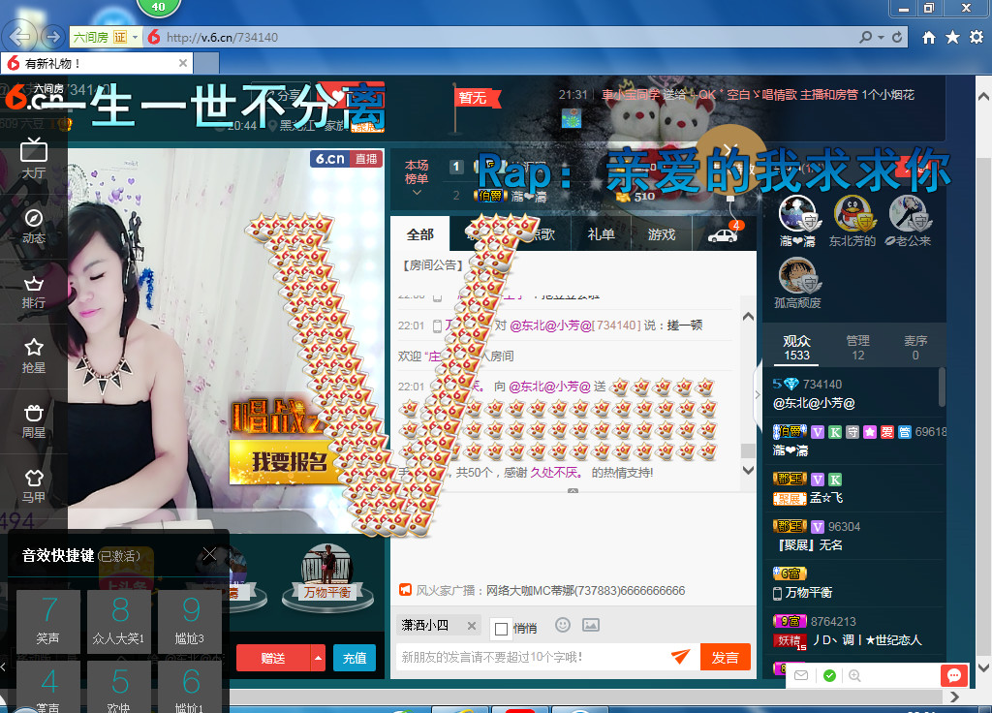Open the 周星 weekly star icon
The image size is (992, 713).
point(34,421)
